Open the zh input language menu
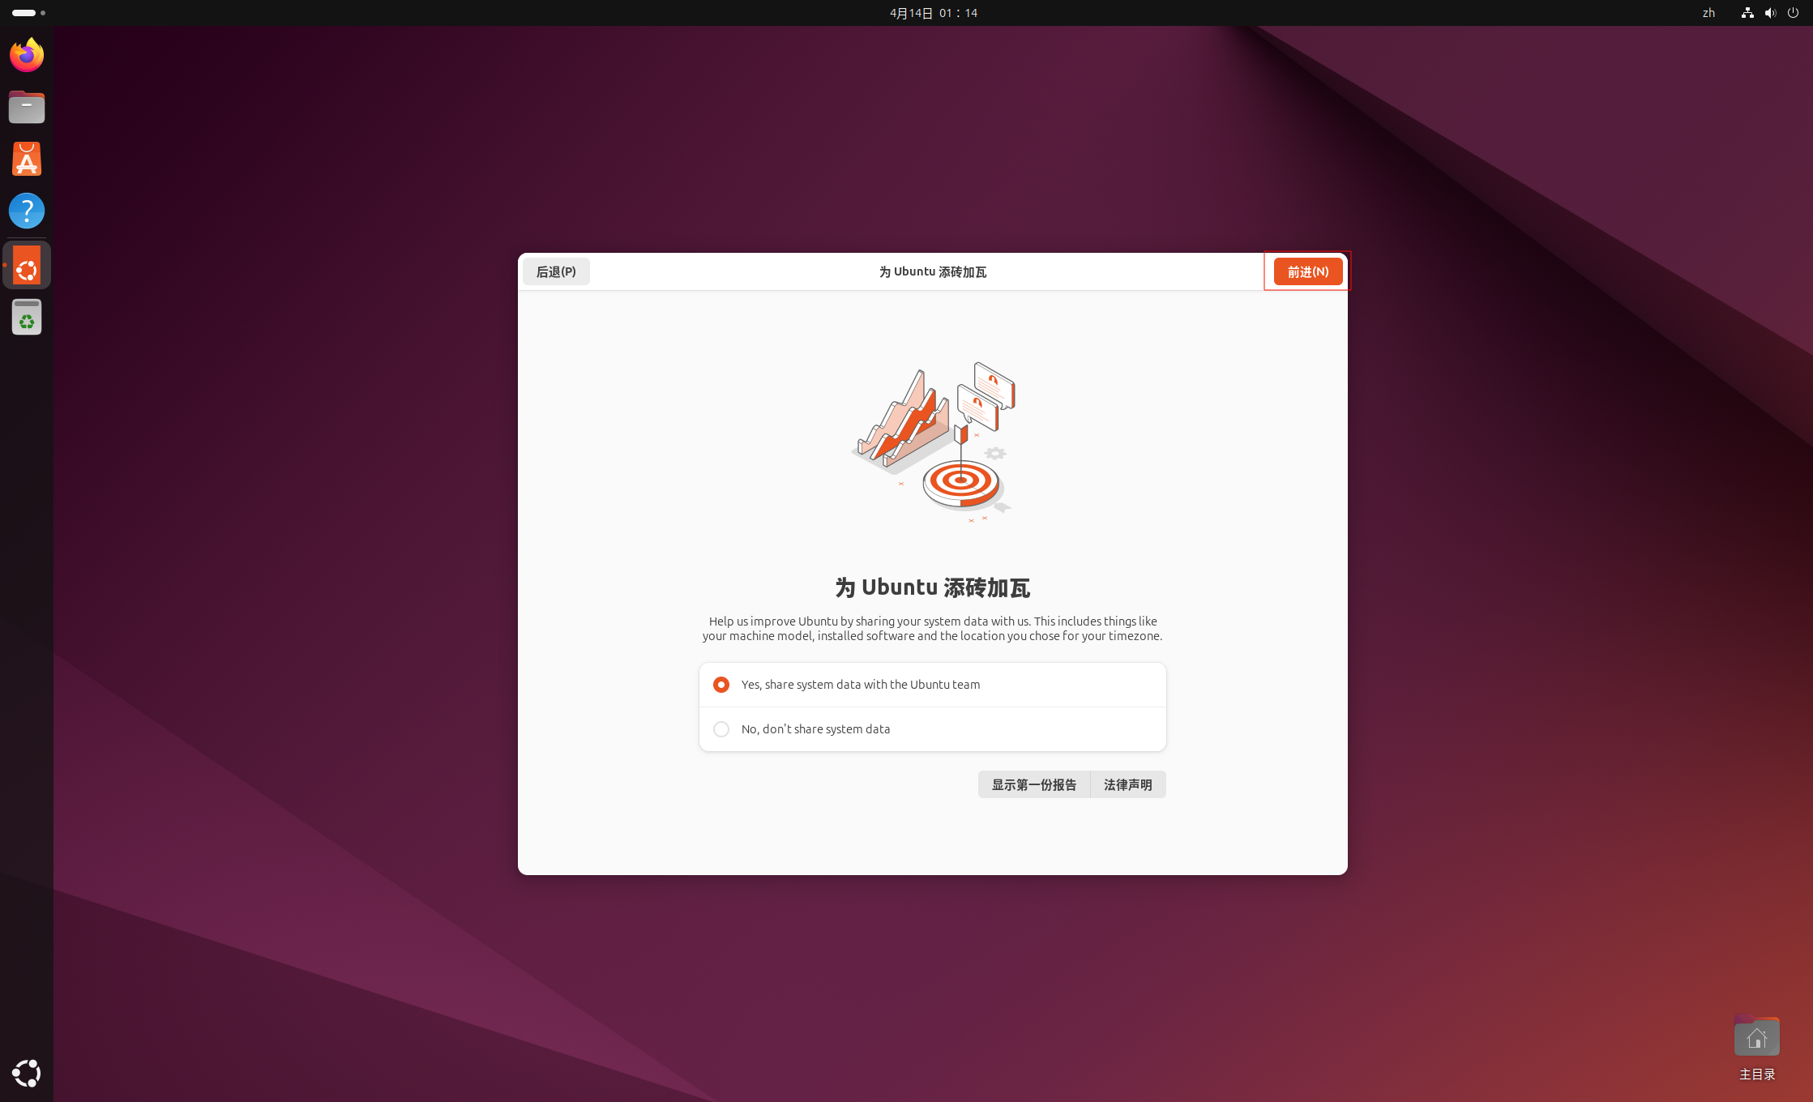Viewport: 1813px width, 1102px height. point(1708,13)
